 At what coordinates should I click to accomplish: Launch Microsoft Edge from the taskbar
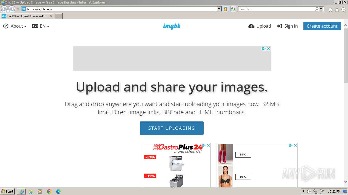[58, 191]
